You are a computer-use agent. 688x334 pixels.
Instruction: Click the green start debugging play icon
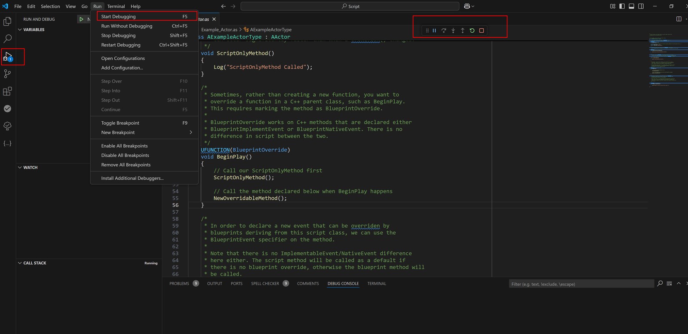[x=81, y=19]
